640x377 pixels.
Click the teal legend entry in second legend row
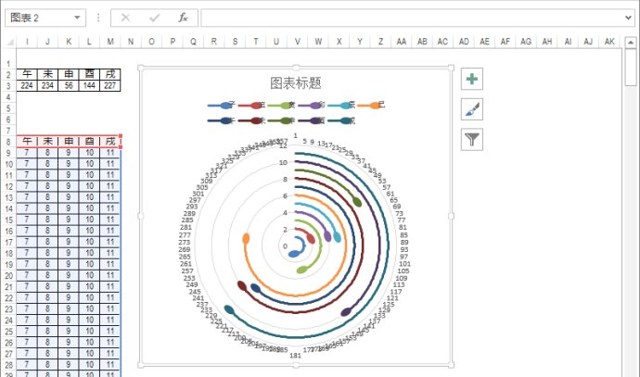341,120
